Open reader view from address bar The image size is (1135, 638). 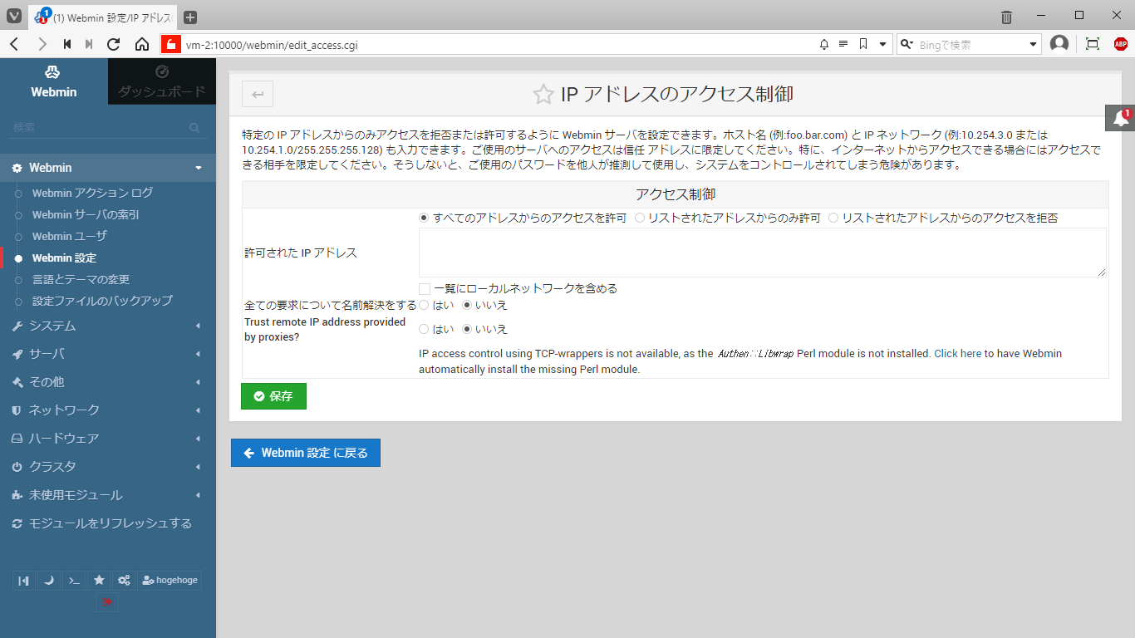click(x=843, y=45)
